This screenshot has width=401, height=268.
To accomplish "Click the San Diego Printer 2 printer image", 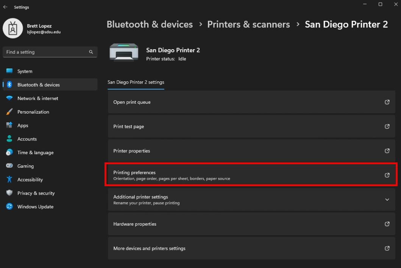I will point(121,52).
